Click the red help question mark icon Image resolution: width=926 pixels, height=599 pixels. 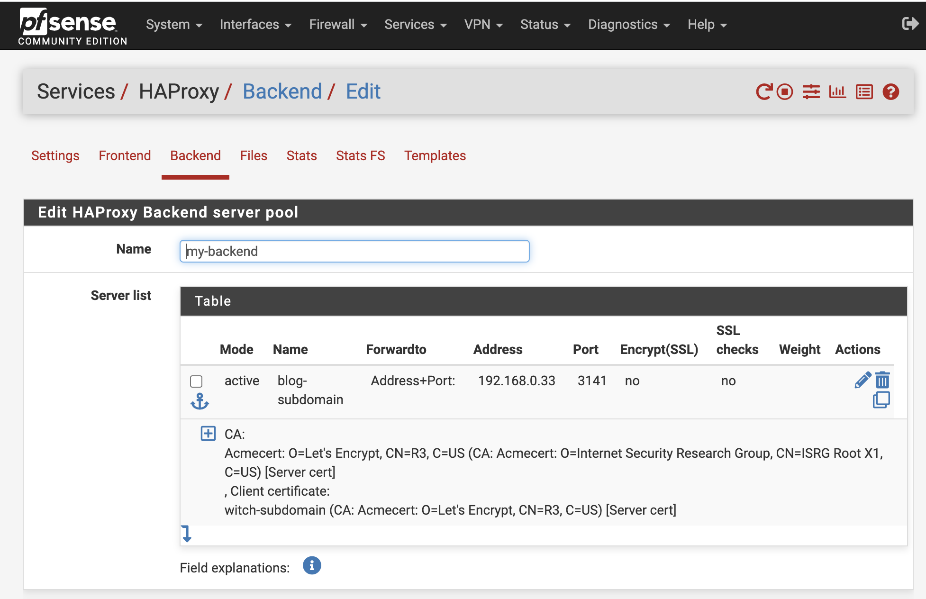pos(890,91)
